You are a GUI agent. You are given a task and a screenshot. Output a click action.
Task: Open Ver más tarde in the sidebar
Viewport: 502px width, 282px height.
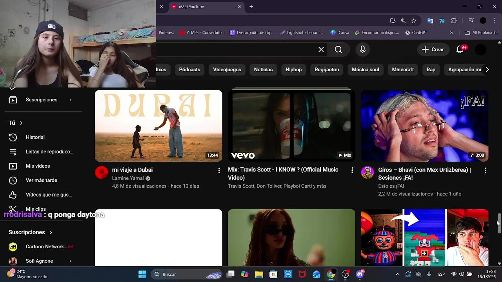[40, 181]
